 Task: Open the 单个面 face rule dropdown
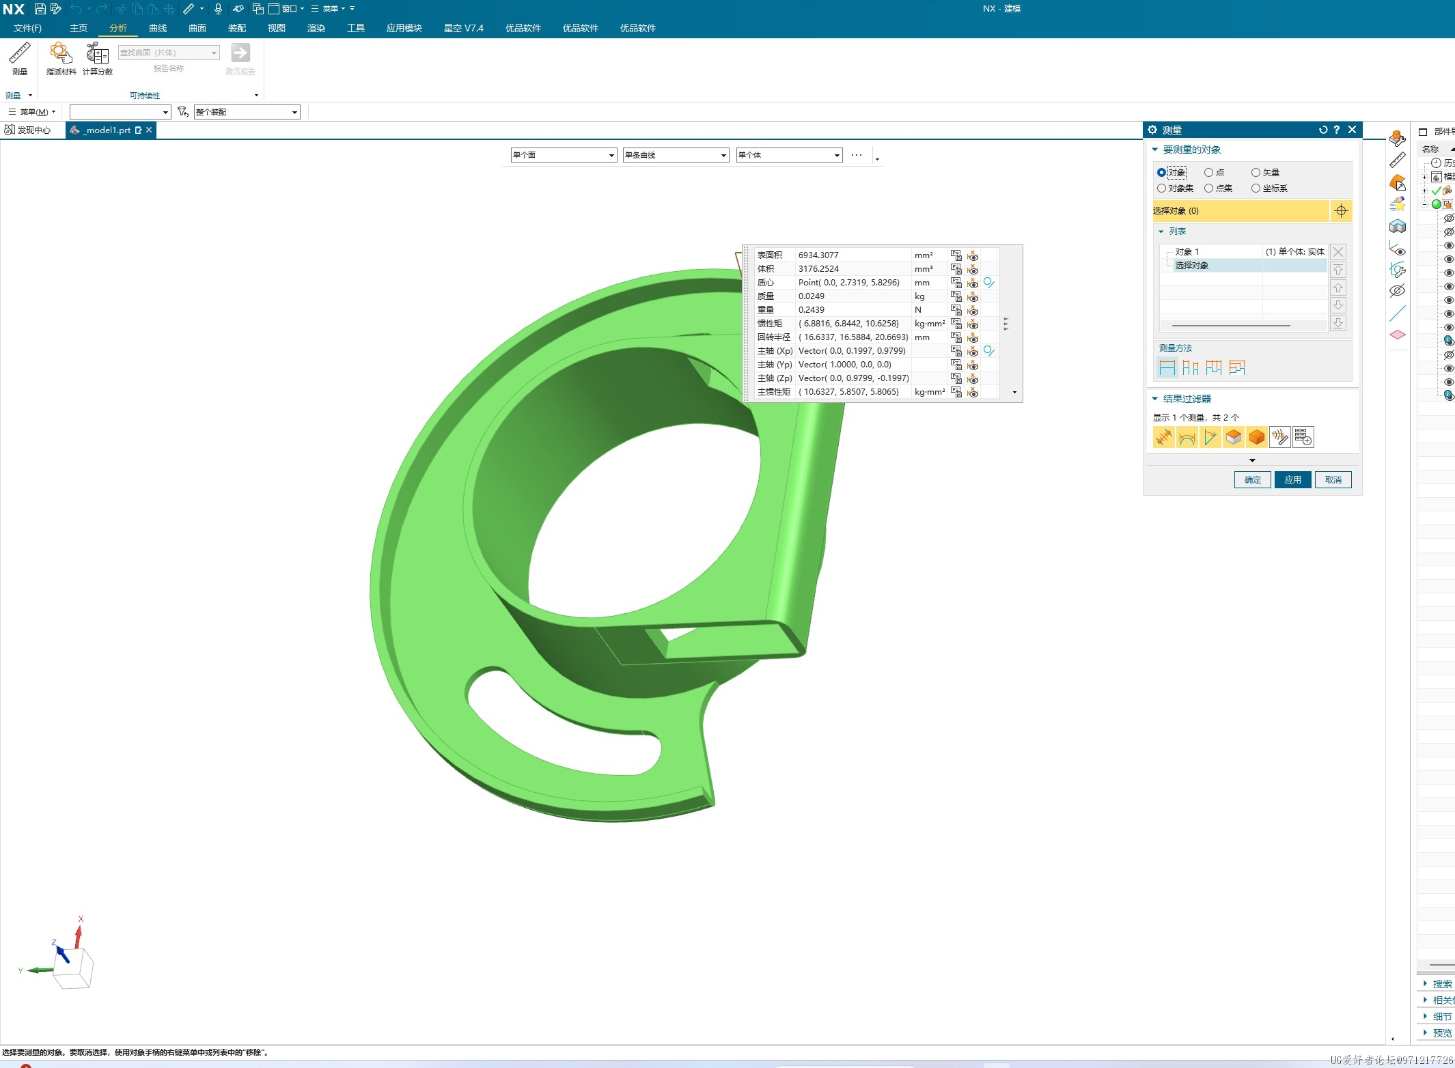point(564,155)
